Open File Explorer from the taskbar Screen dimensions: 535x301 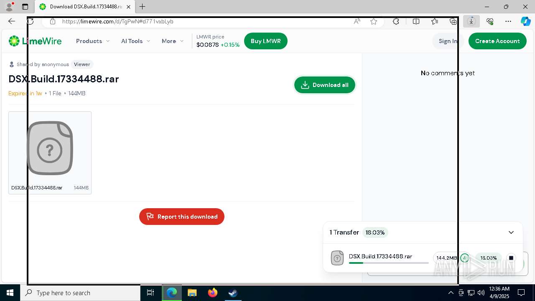[192, 293]
